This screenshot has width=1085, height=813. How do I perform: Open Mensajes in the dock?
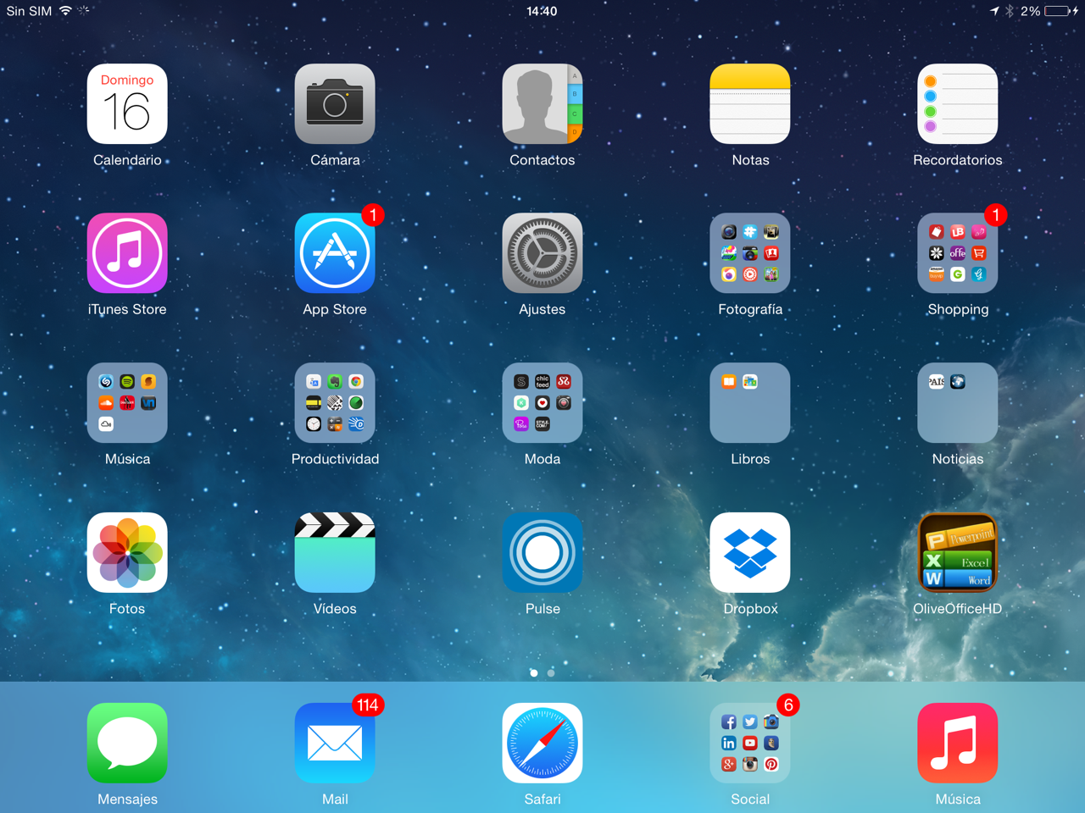pyautogui.click(x=127, y=743)
